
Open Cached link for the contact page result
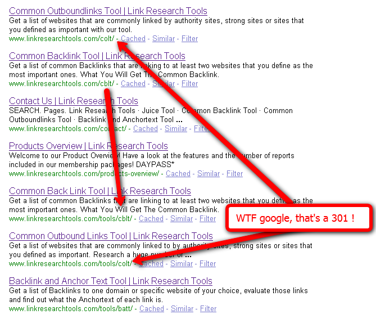(146, 128)
